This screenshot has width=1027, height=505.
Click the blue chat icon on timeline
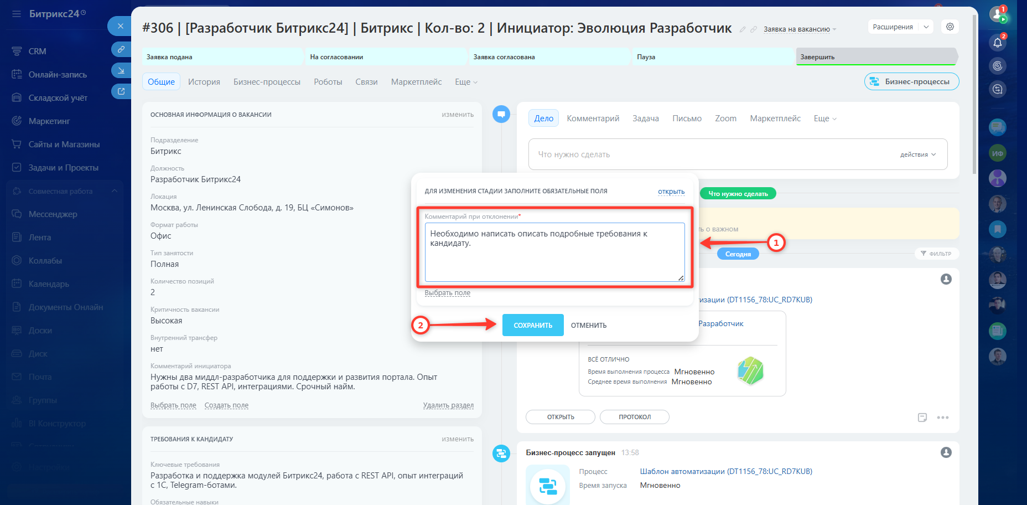pos(501,114)
